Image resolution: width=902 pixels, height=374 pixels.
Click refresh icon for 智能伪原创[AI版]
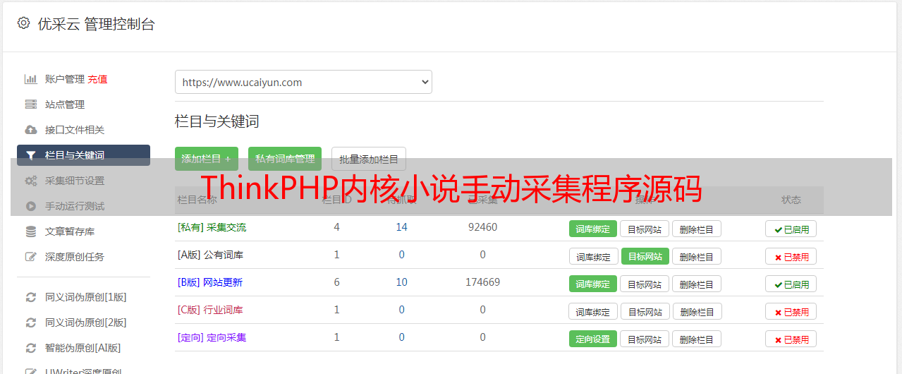30,348
